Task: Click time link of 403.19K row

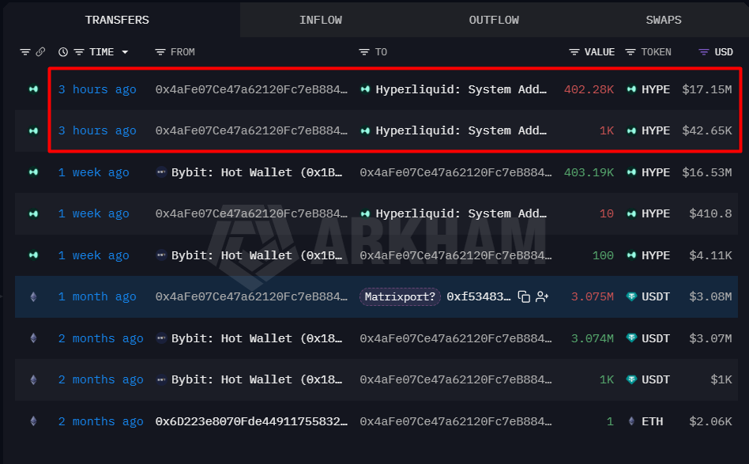Action: point(93,172)
